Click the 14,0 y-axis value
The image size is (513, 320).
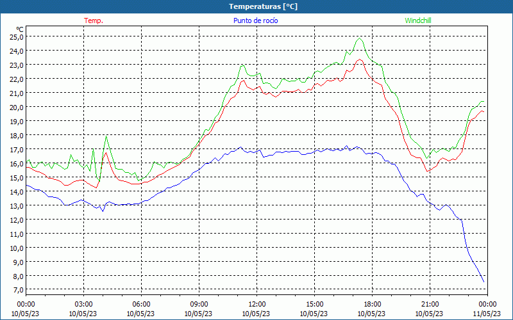tap(17, 191)
